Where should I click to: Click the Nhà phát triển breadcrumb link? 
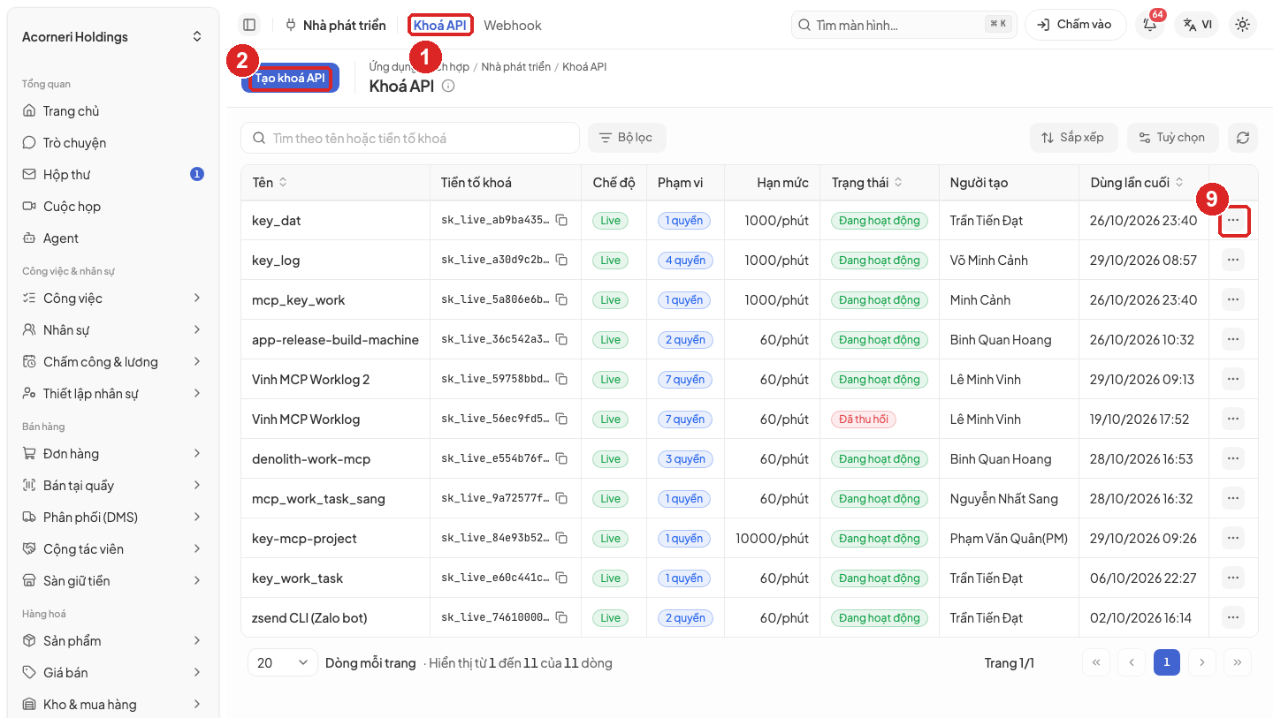click(x=515, y=67)
